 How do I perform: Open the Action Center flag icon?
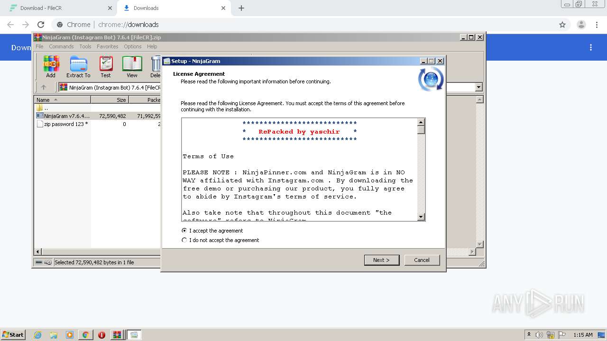click(x=562, y=335)
